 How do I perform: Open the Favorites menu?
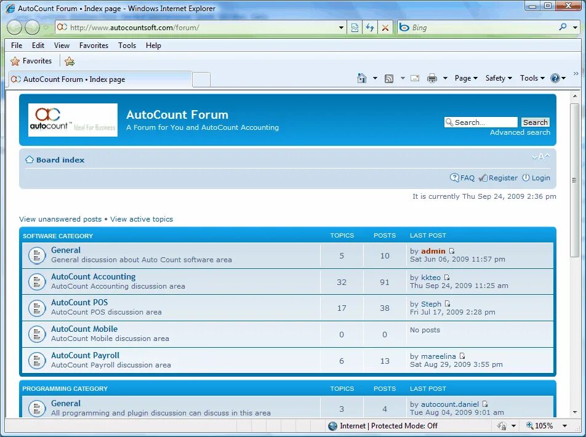(94, 45)
